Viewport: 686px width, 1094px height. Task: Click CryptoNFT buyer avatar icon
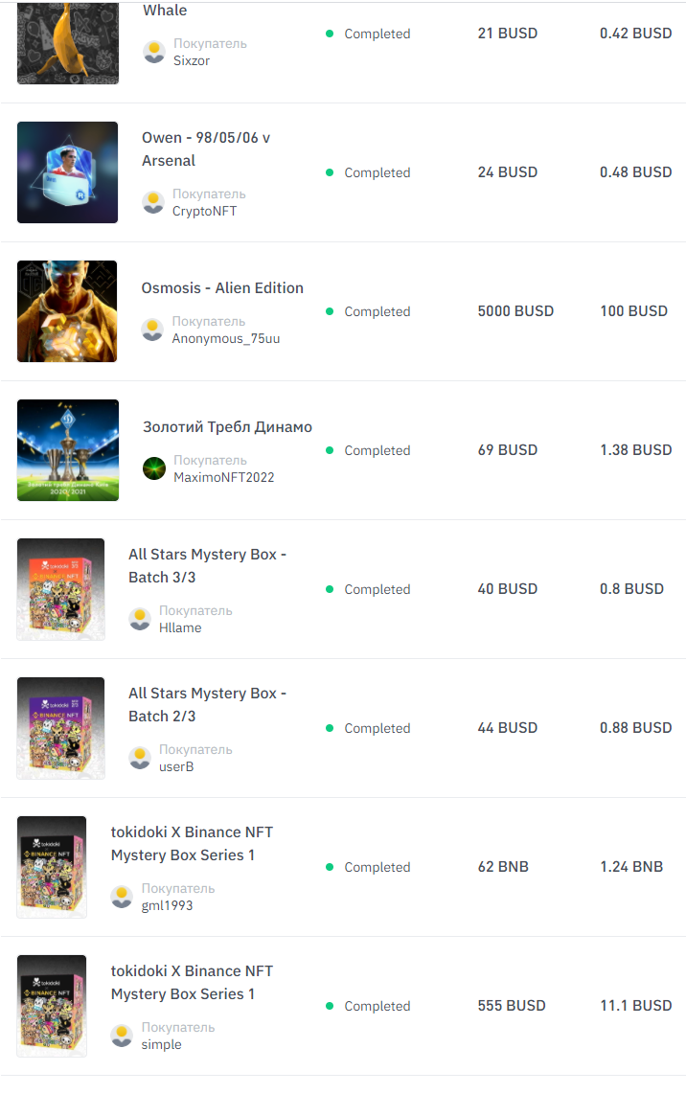pyautogui.click(x=153, y=202)
